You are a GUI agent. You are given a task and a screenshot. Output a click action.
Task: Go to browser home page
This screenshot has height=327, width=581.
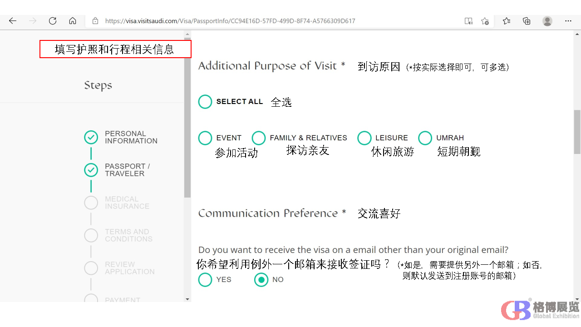pyautogui.click(x=73, y=21)
